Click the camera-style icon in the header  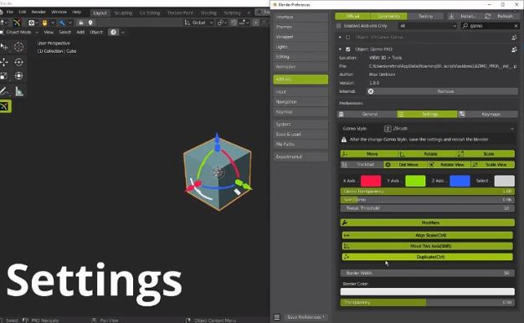click(32, 23)
